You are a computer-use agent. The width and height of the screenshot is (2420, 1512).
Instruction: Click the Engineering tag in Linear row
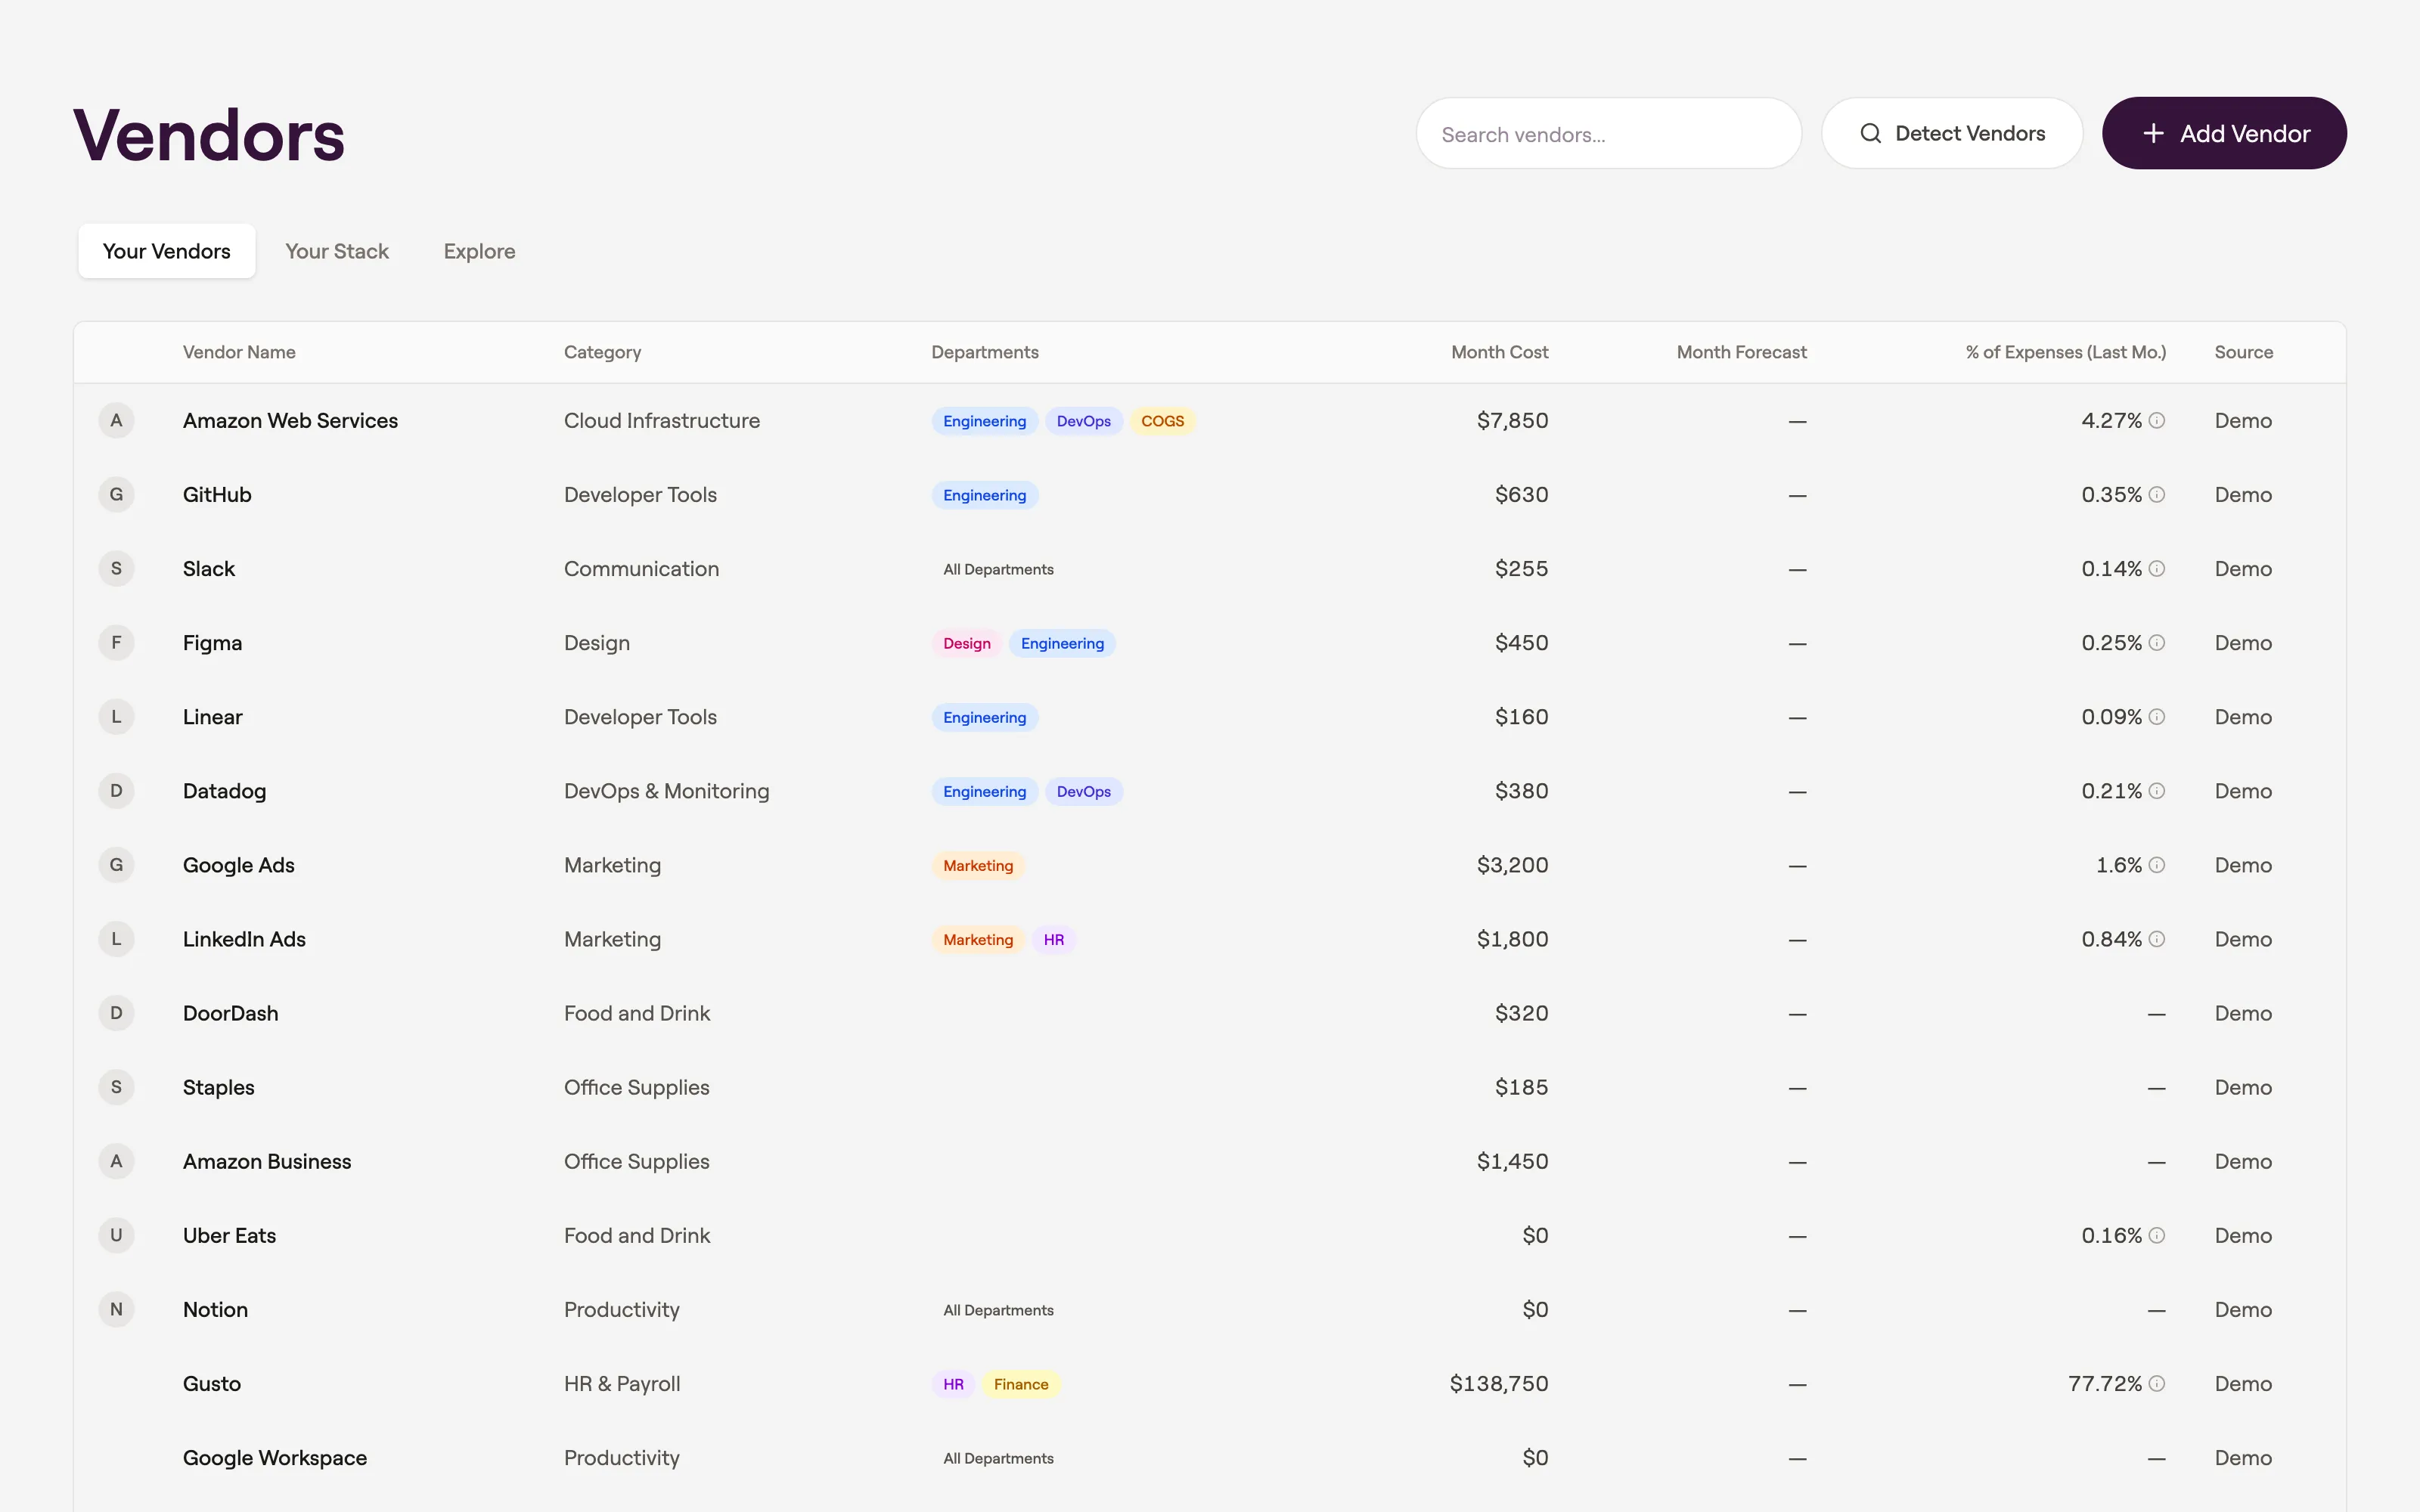985,717
